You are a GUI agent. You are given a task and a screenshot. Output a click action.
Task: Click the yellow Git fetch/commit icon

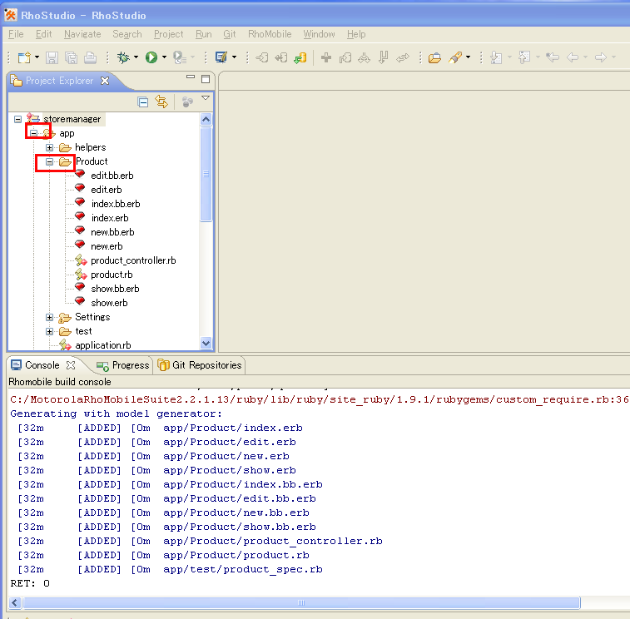(300, 58)
